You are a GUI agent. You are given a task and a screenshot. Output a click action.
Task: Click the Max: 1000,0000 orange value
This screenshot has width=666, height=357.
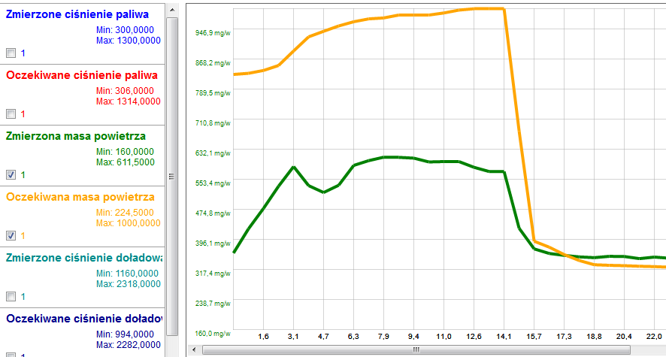coord(129,222)
